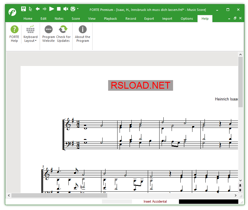Click the vertical scrollbar thumb

pos(240,82)
